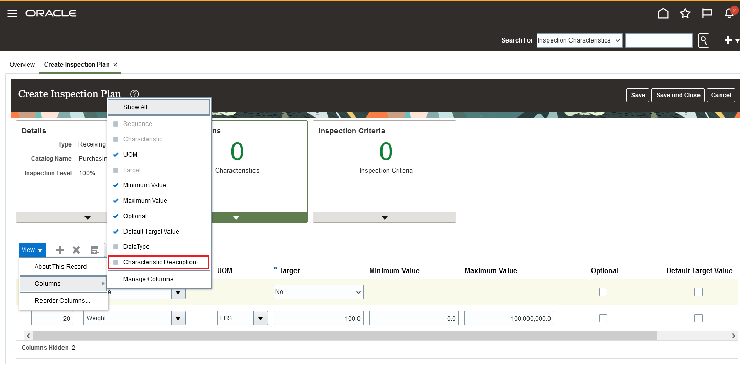Open the Target dropdown showing No
This screenshot has width=740, height=376.
(x=319, y=292)
